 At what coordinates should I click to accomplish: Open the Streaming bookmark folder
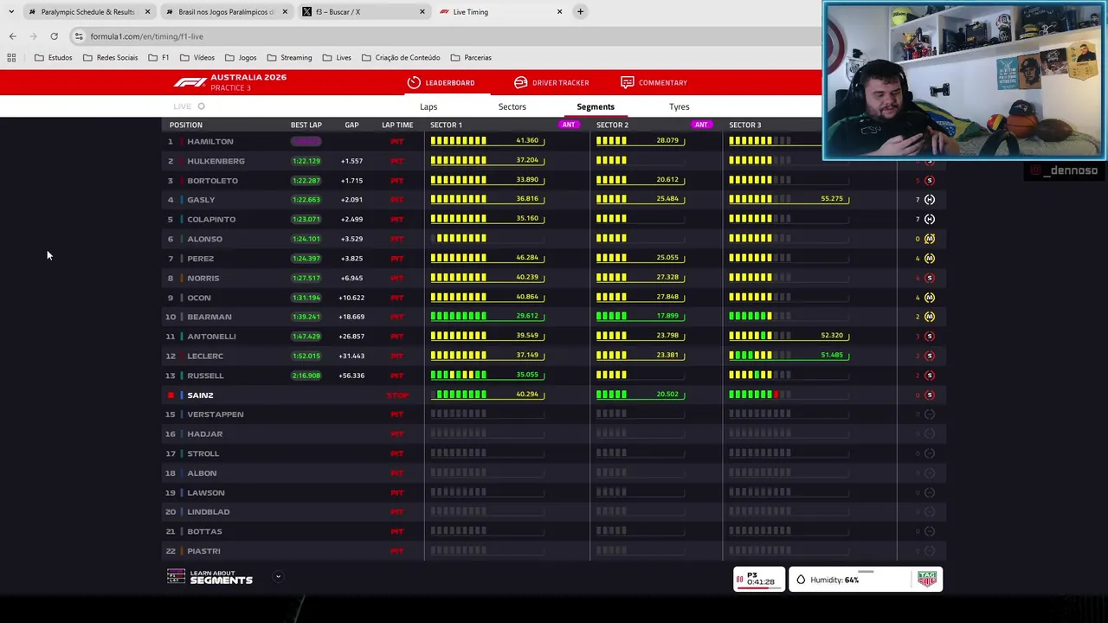coord(289,57)
